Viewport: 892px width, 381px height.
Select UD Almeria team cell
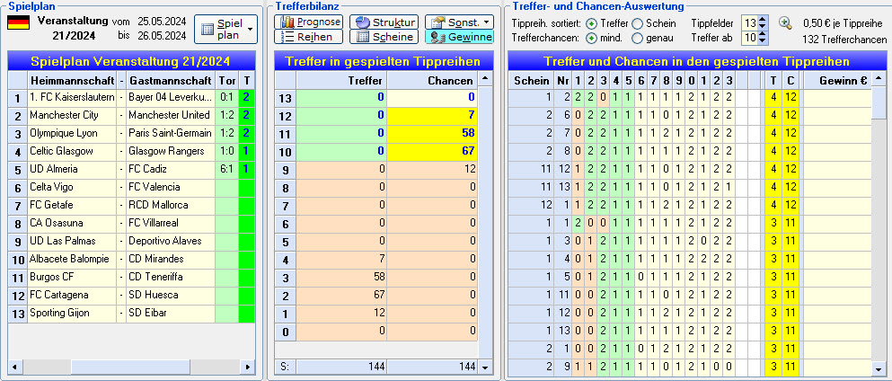[72, 170]
